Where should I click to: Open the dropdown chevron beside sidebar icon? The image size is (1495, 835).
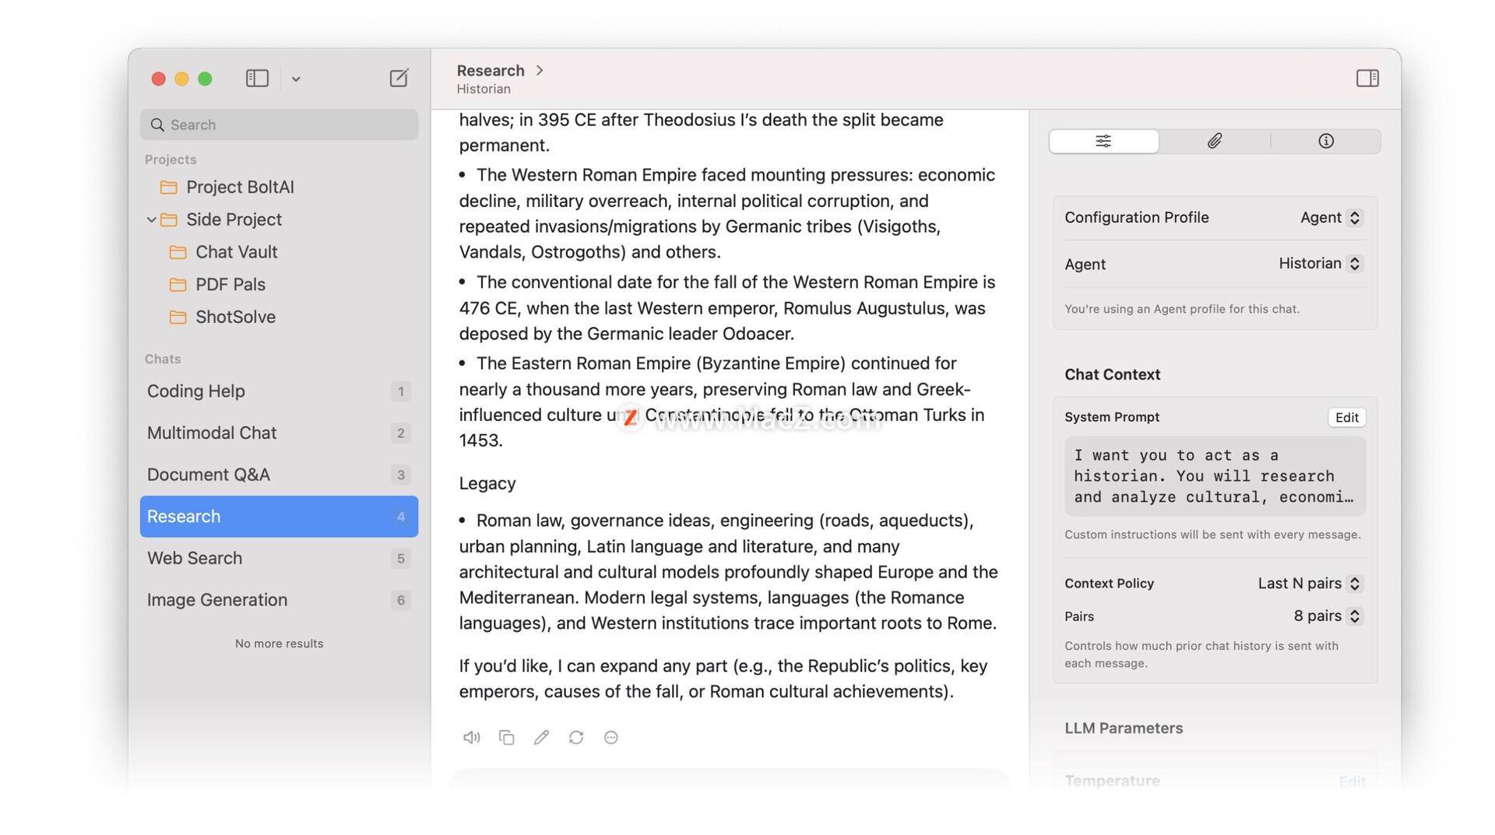[296, 79]
